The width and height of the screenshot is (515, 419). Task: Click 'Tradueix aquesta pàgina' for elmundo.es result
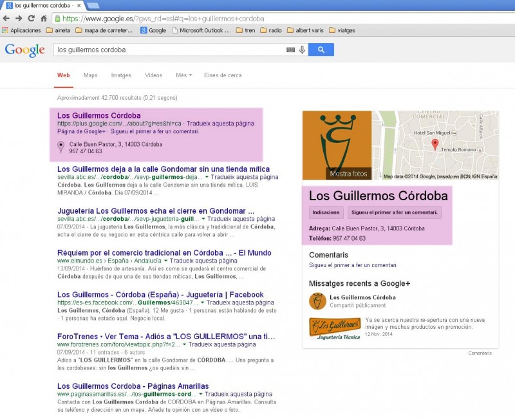203,261
